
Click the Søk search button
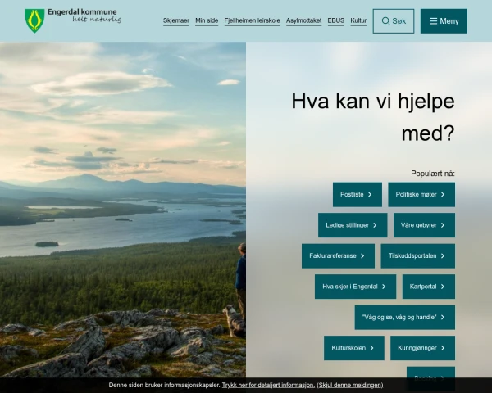point(394,21)
